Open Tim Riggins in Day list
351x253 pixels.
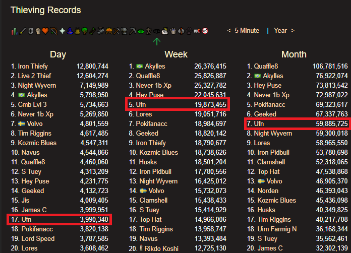(35, 134)
